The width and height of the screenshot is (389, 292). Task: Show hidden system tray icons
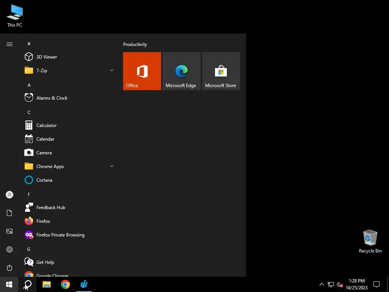coord(321,284)
